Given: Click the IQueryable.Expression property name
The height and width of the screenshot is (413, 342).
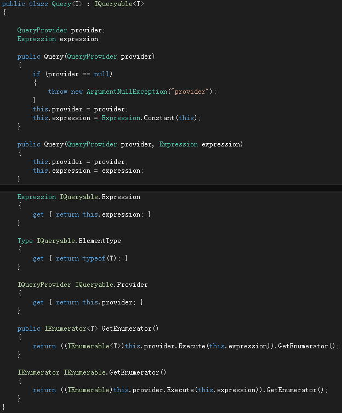Looking at the screenshot, I should [100, 197].
